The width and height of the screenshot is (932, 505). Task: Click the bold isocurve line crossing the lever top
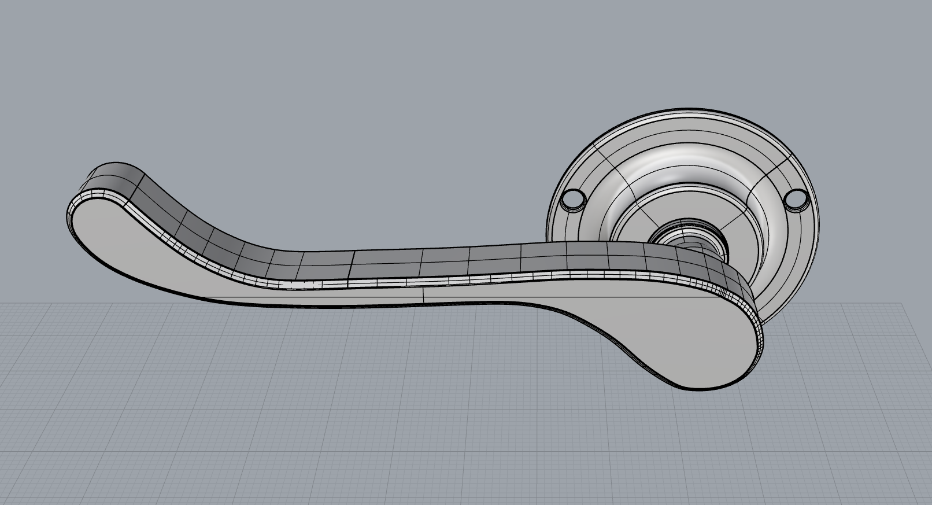352,264
